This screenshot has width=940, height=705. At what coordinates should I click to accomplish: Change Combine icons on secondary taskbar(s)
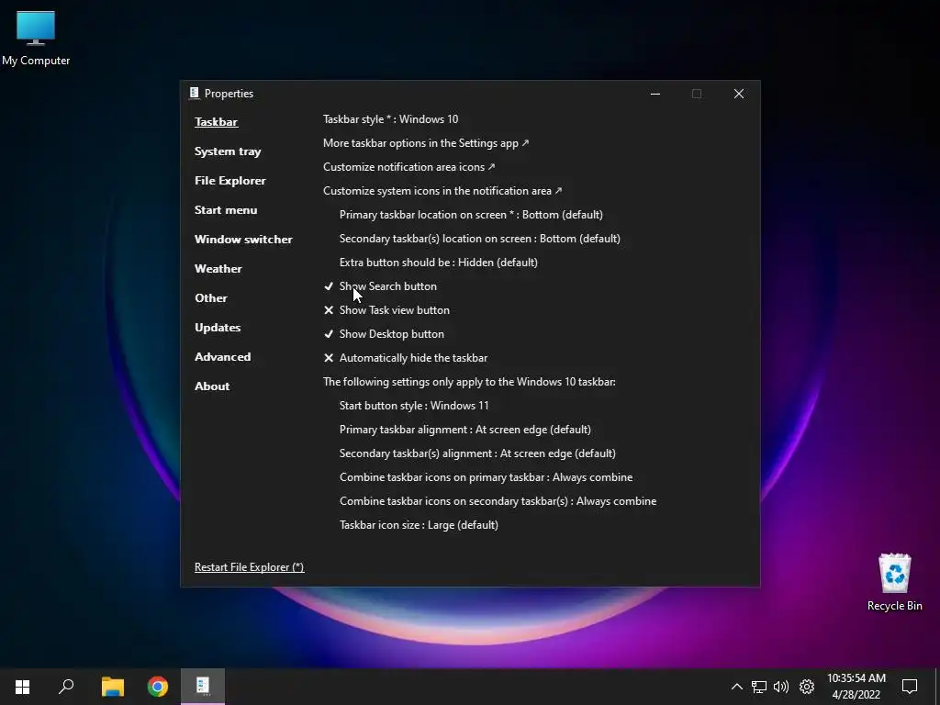point(498,501)
